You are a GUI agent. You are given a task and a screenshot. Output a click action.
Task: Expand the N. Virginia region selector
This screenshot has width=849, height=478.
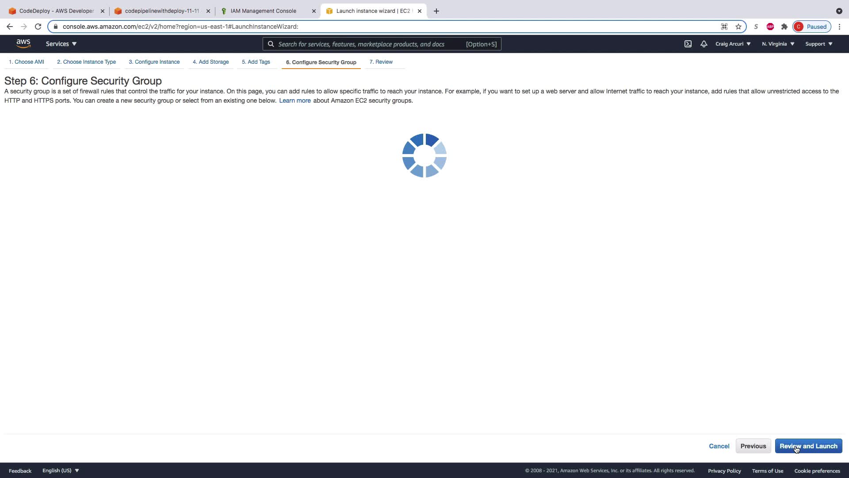point(778,44)
